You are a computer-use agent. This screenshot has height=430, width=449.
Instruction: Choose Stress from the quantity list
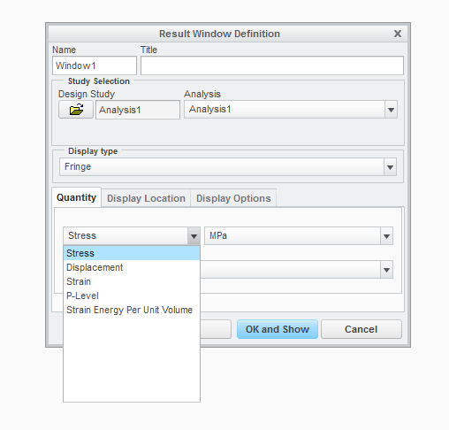coord(132,253)
